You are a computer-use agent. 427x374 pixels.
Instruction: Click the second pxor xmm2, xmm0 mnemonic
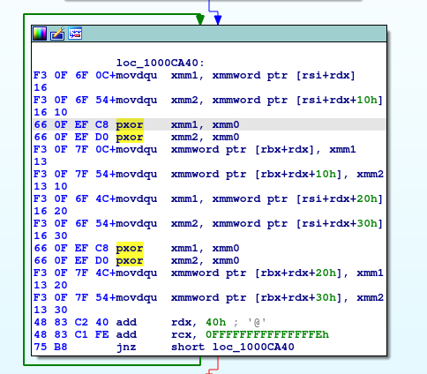tap(130, 260)
